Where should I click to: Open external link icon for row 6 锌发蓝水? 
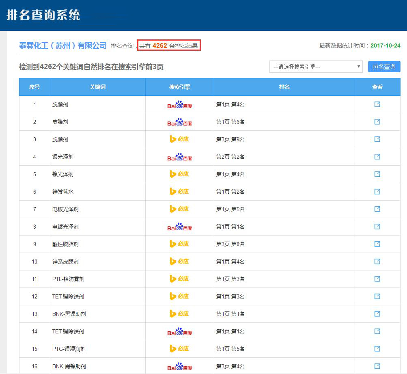(377, 192)
